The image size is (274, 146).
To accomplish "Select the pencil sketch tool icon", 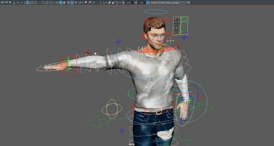I will [x=22, y=3].
